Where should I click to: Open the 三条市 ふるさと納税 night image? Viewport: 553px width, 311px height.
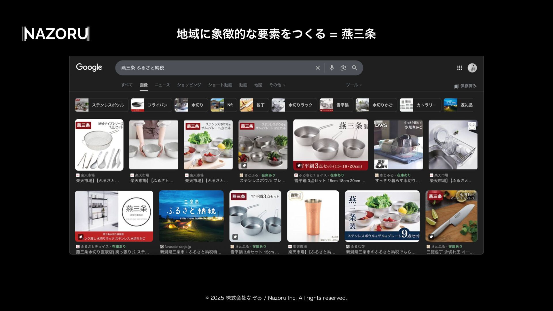click(x=191, y=216)
